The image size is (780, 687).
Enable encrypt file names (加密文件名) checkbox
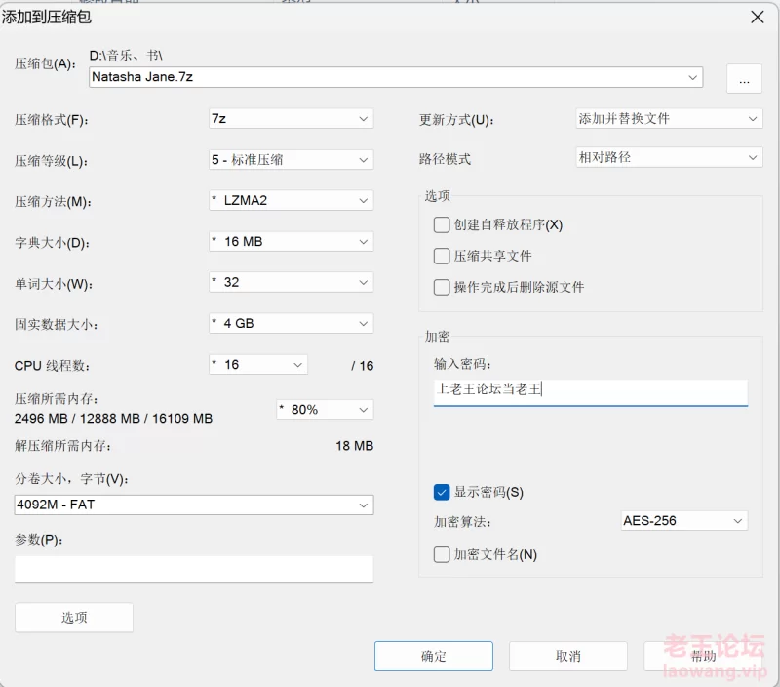point(442,555)
